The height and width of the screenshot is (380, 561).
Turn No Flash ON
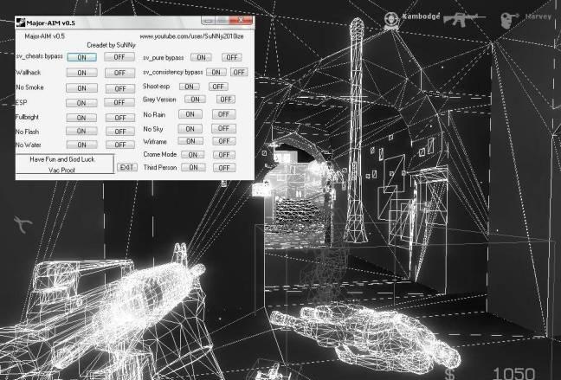(x=81, y=131)
